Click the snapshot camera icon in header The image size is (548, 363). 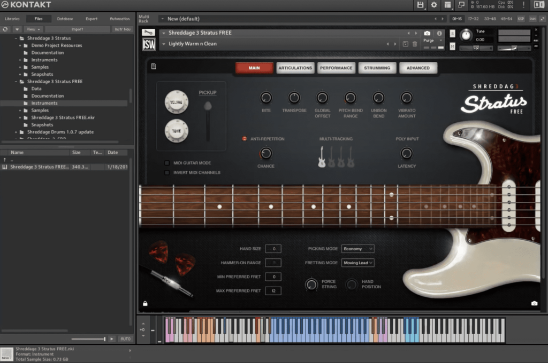(427, 33)
